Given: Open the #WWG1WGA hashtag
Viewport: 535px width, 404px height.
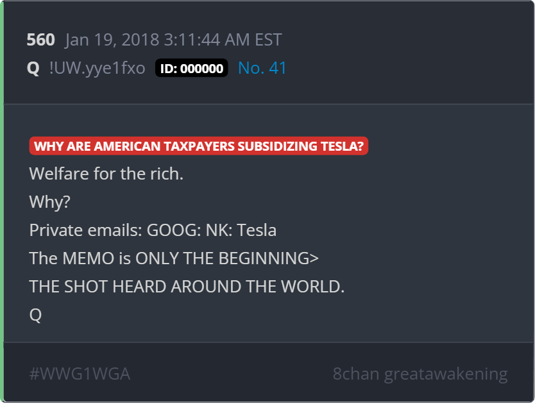Looking at the screenshot, I should coord(80,374).
